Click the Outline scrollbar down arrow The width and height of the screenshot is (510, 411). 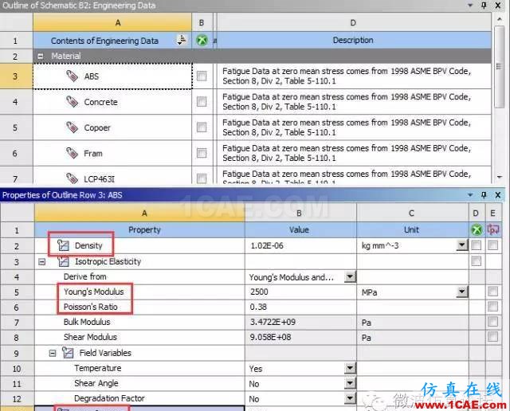coord(500,177)
